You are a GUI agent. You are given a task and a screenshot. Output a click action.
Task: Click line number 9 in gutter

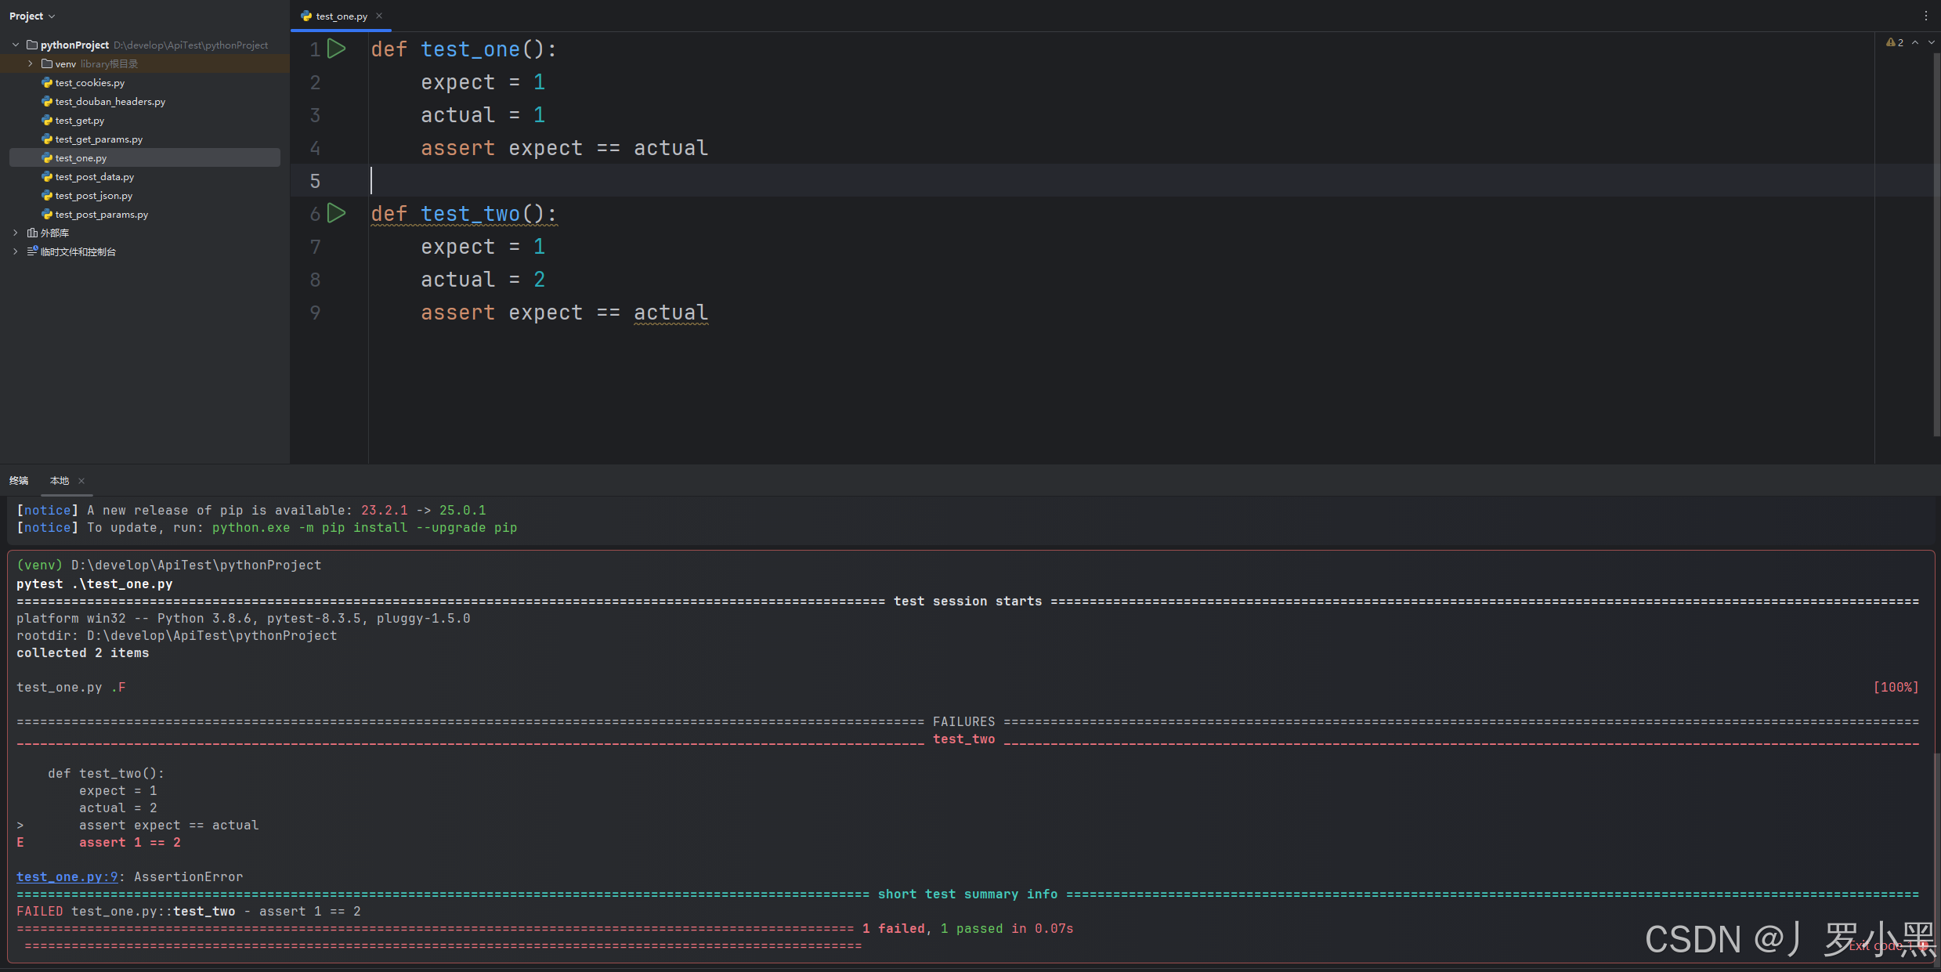(315, 313)
